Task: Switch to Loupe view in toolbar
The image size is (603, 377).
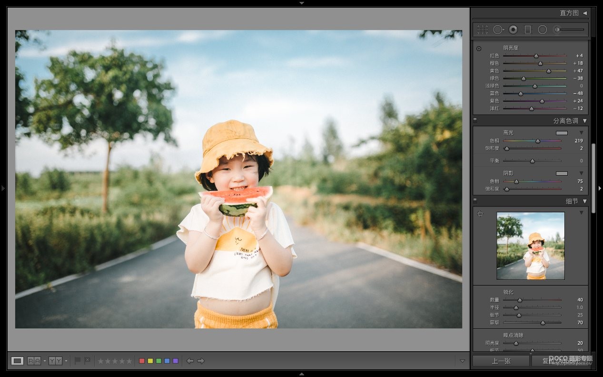Action: [x=18, y=361]
